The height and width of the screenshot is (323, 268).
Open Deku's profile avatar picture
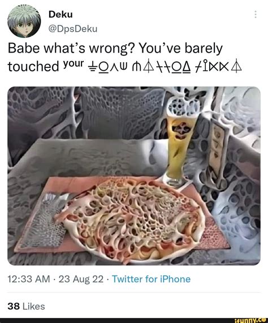coord(24,21)
